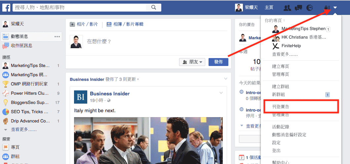The width and height of the screenshot is (350, 164).
Task: Open Drip Advanced Co… shortcut
Action: point(30,121)
